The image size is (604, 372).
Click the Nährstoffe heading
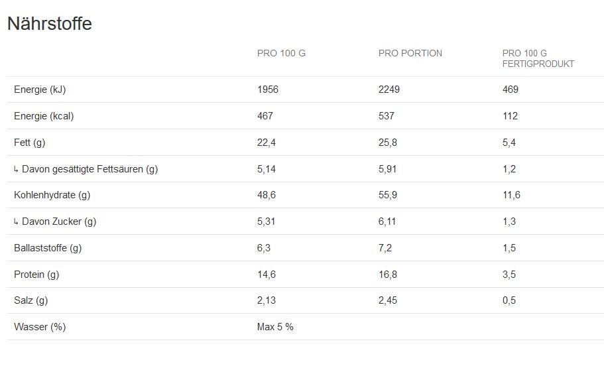[x=50, y=24]
